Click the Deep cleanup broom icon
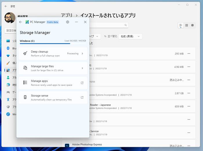The image size is (203, 151). [x=25, y=53]
